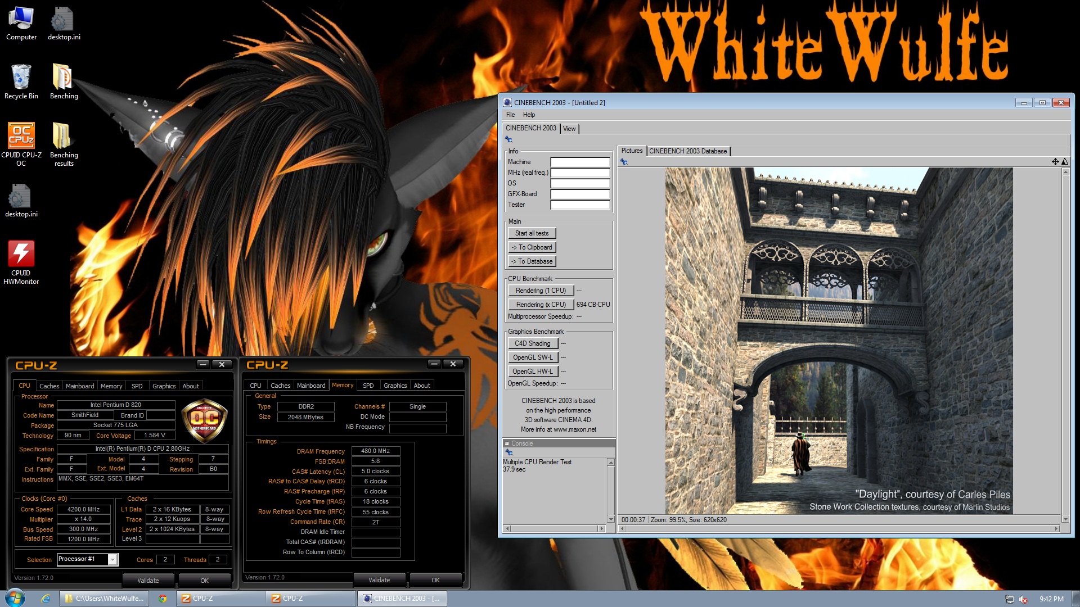Click the CINEBENCH window title icon

(x=507, y=102)
